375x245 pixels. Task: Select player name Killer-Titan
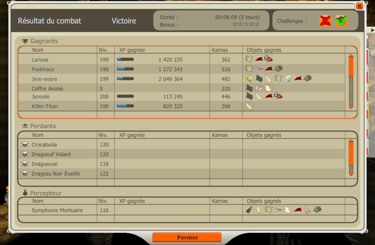point(45,107)
